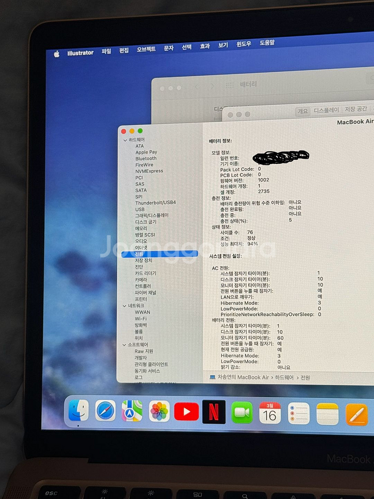Click 차송연의 MacBook Air in path bar
Screen dimensions: 374x499
[243, 377]
